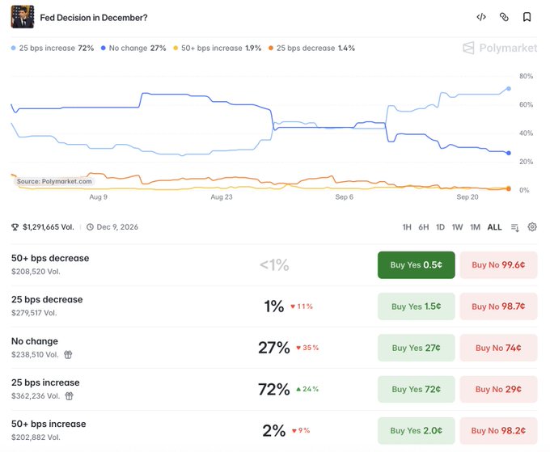Select the 1W time range
Image resolution: width=550 pixels, height=452 pixels.
coord(458,227)
